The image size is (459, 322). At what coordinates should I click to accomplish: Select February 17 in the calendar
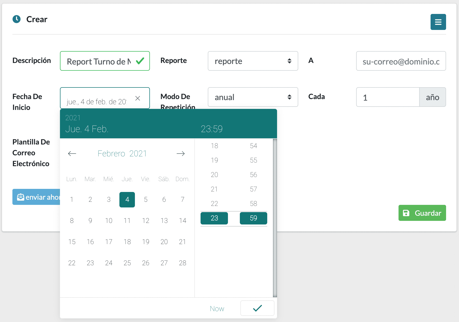109,242
